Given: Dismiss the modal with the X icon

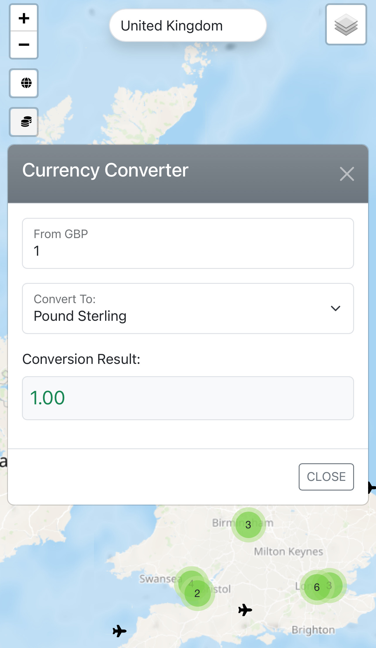Looking at the screenshot, I should pyautogui.click(x=347, y=174).
